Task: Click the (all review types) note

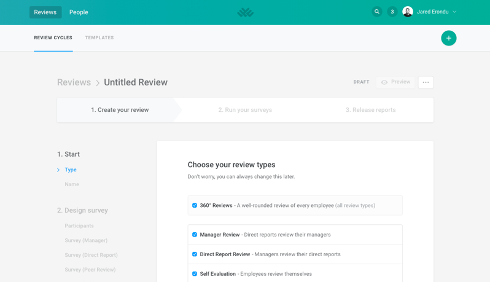Action: pyautogui.click(x=355, y=205)
